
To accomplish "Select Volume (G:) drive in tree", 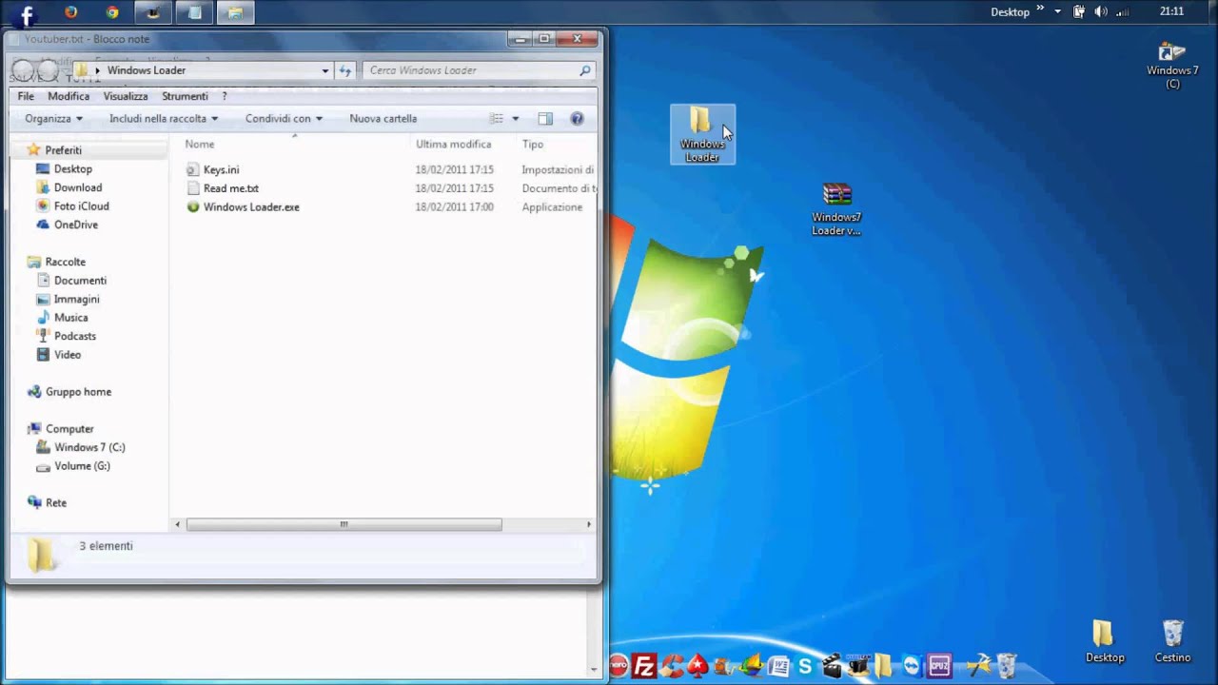I will [82, 466].
